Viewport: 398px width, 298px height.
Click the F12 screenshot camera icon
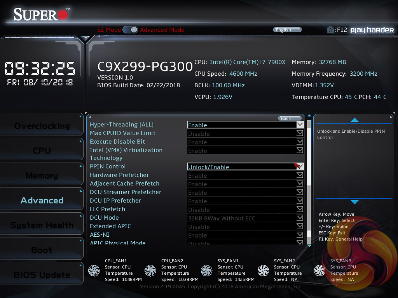330,30
